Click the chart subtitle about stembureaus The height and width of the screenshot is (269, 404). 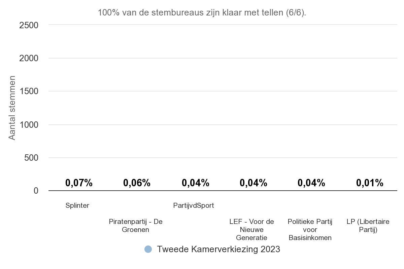(x=202, y=13)
